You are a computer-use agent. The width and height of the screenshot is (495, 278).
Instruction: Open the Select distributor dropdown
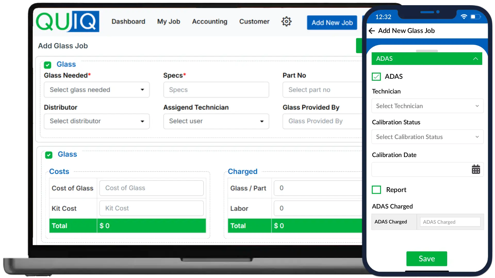[x=97, y=121]
